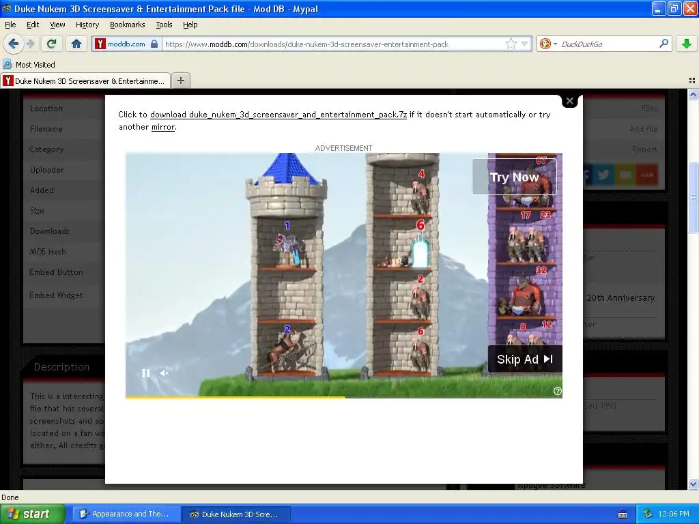The width and height of the screenshot is (699, 524).
Task: Click the ad video progress bar
Action: pyautogui.click(x=344, y=397)
